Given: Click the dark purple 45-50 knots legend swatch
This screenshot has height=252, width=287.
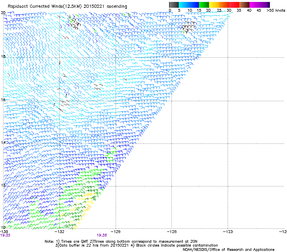Looking at the screenshot, I should coord(265,5).
